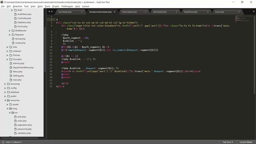Open the Find menu
Image resolution: width=256 pixels, height=144 pixels.
(x=26, y=6)
